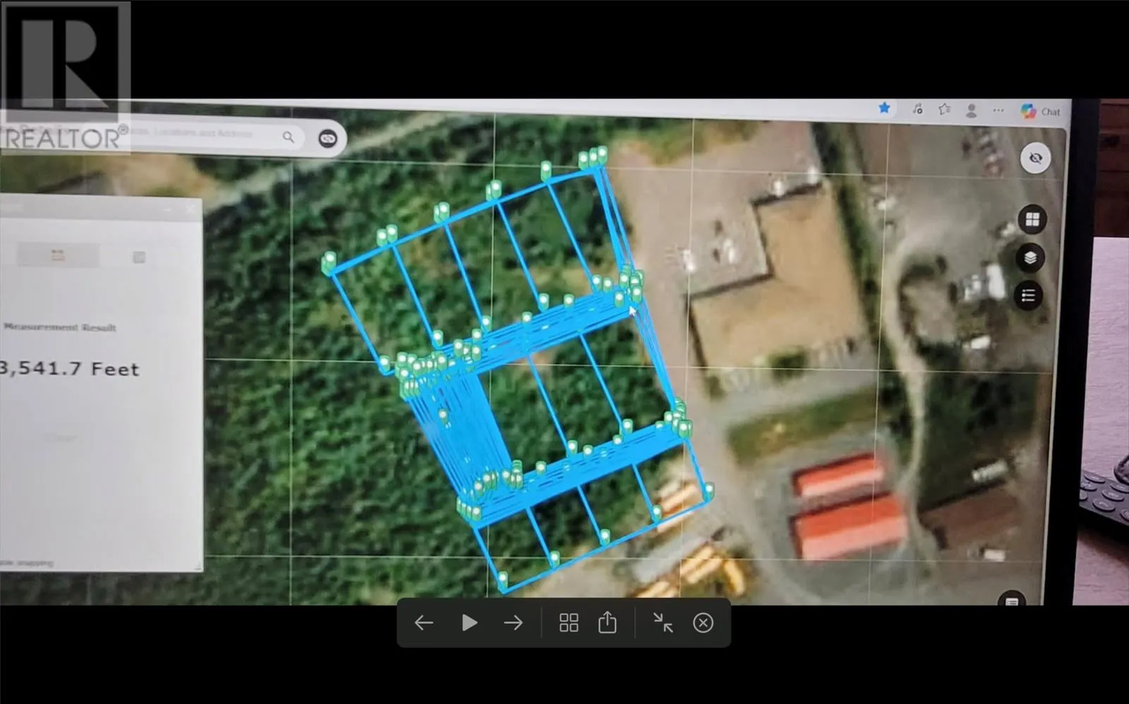This screenshot has width=1129, height=704.
Task: Click the round link icon beside search
Action: [x=327, y=139]
